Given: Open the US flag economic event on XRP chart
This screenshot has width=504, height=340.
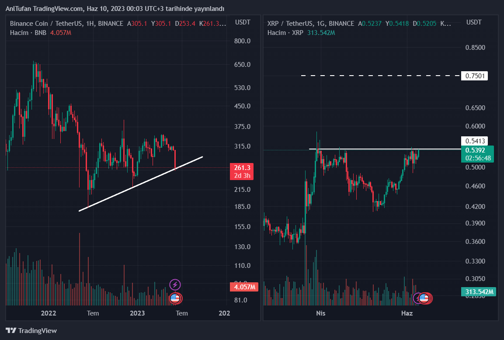Looking at the screenshot, I should pos(424,298).
